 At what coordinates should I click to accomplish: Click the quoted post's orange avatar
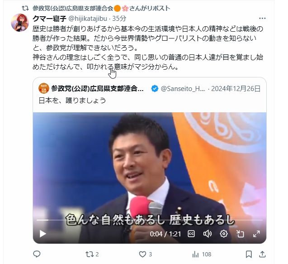[44, 88]
